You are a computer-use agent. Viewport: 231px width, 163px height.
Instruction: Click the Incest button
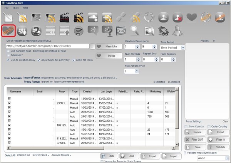pyautogui.click(x=109, y=56)
